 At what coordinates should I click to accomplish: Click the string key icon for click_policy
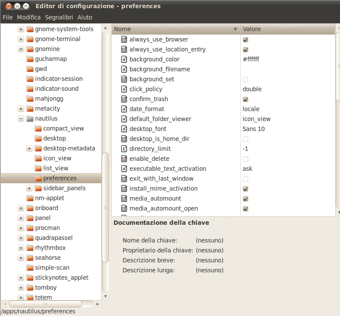pos(124,89)
